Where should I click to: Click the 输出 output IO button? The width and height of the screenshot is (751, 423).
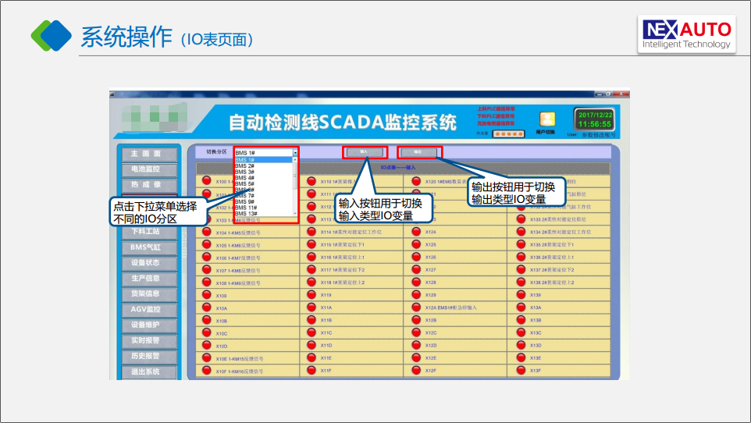[x=418, y=152]
